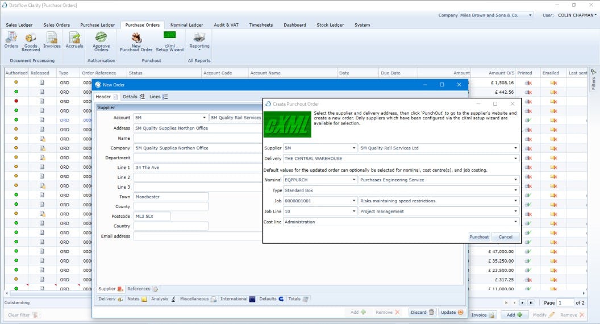This screenshot has width=600, height=324.
Task: Click Remove button in main window bottom bar
Action: point(572,315)
